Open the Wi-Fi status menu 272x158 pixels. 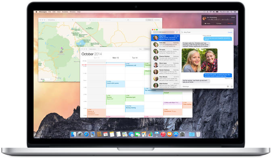pos(211,12)
